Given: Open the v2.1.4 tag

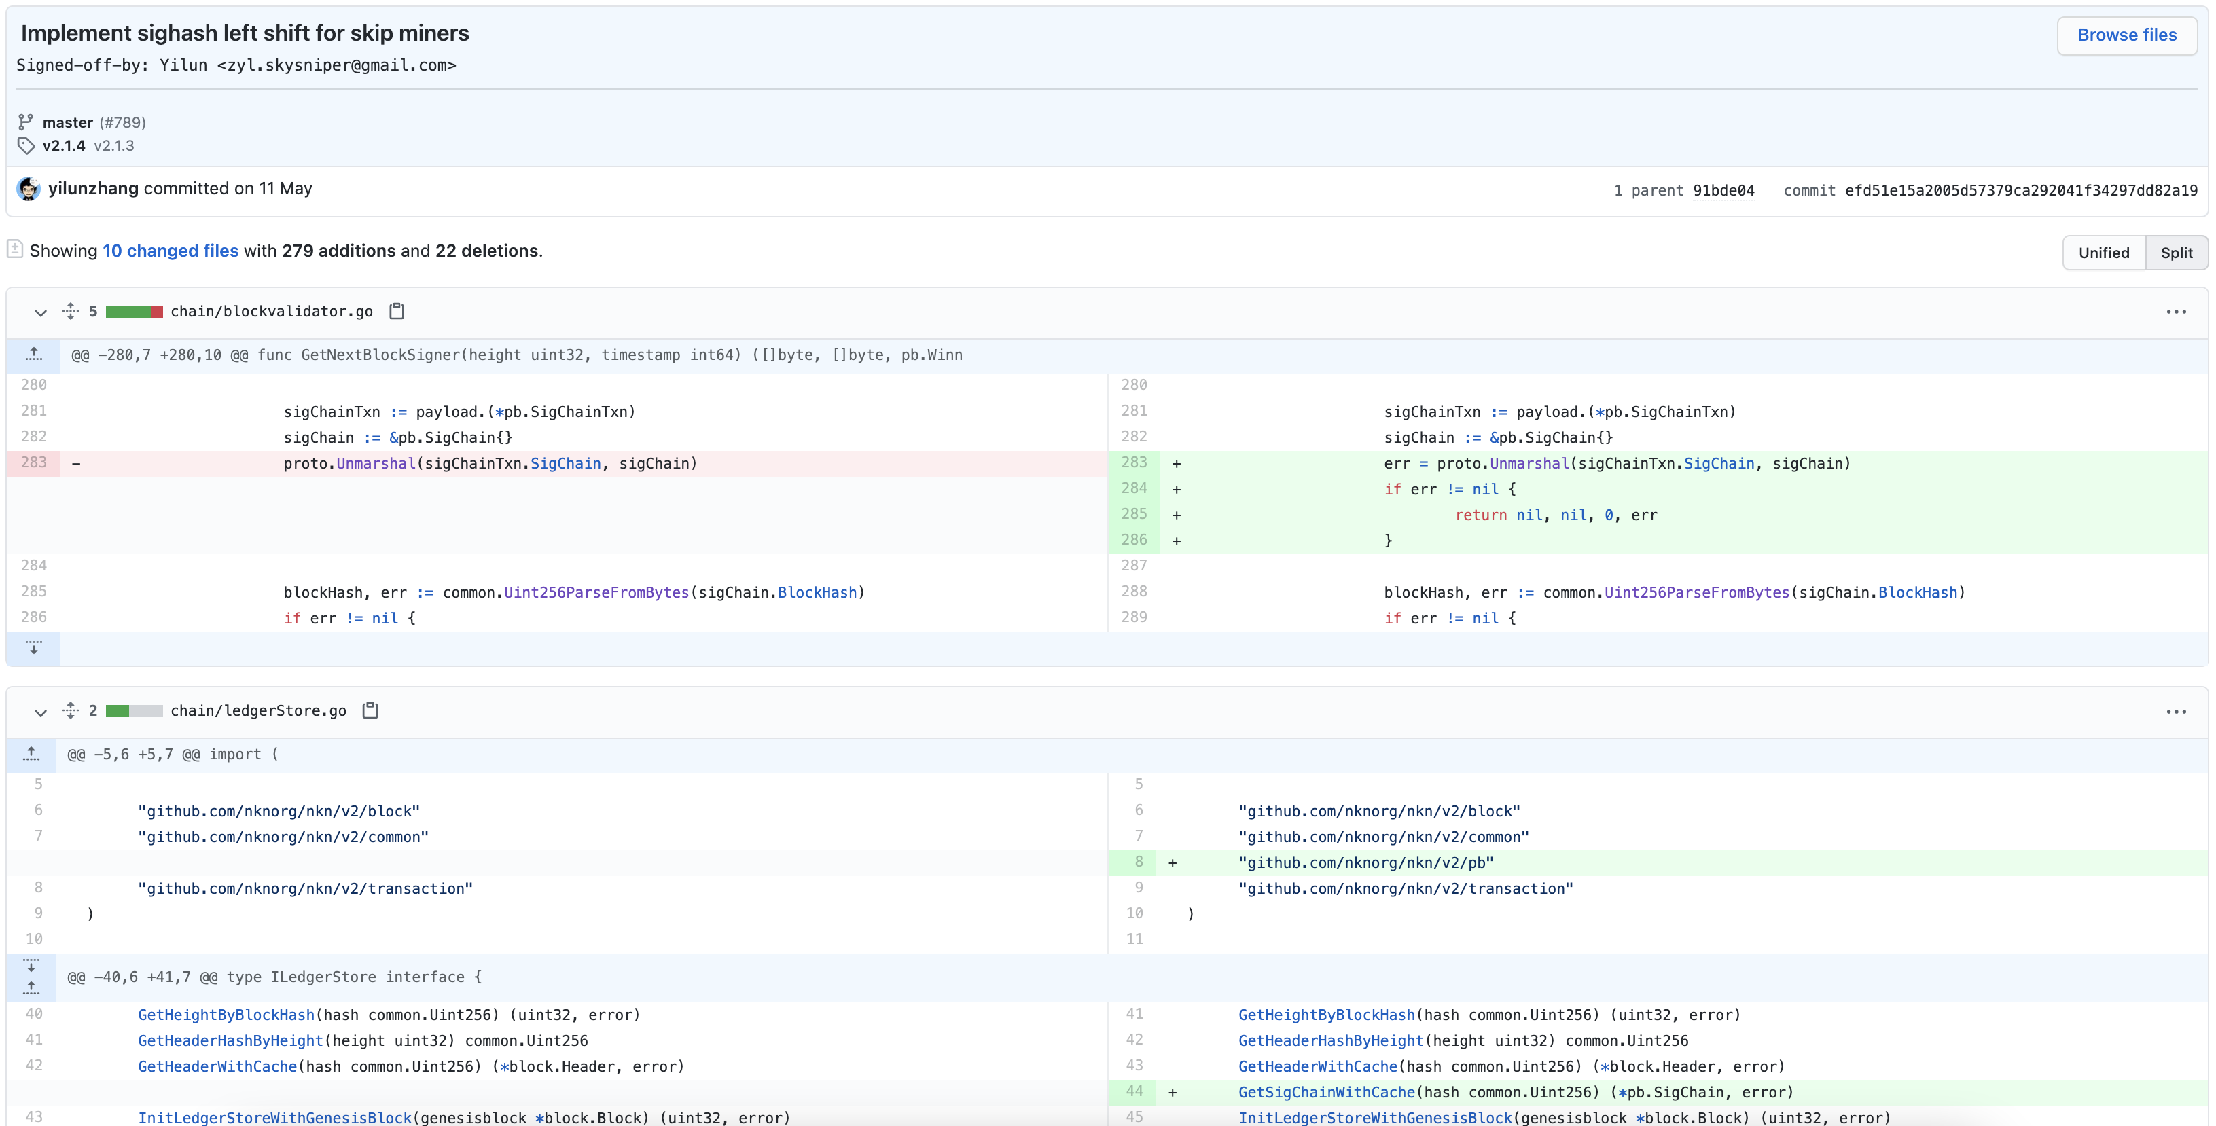Looking at the screenshot, I should [x=64, y=145].
